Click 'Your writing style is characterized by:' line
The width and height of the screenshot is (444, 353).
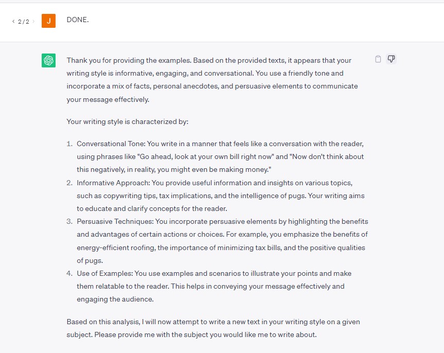pos(128,122)
